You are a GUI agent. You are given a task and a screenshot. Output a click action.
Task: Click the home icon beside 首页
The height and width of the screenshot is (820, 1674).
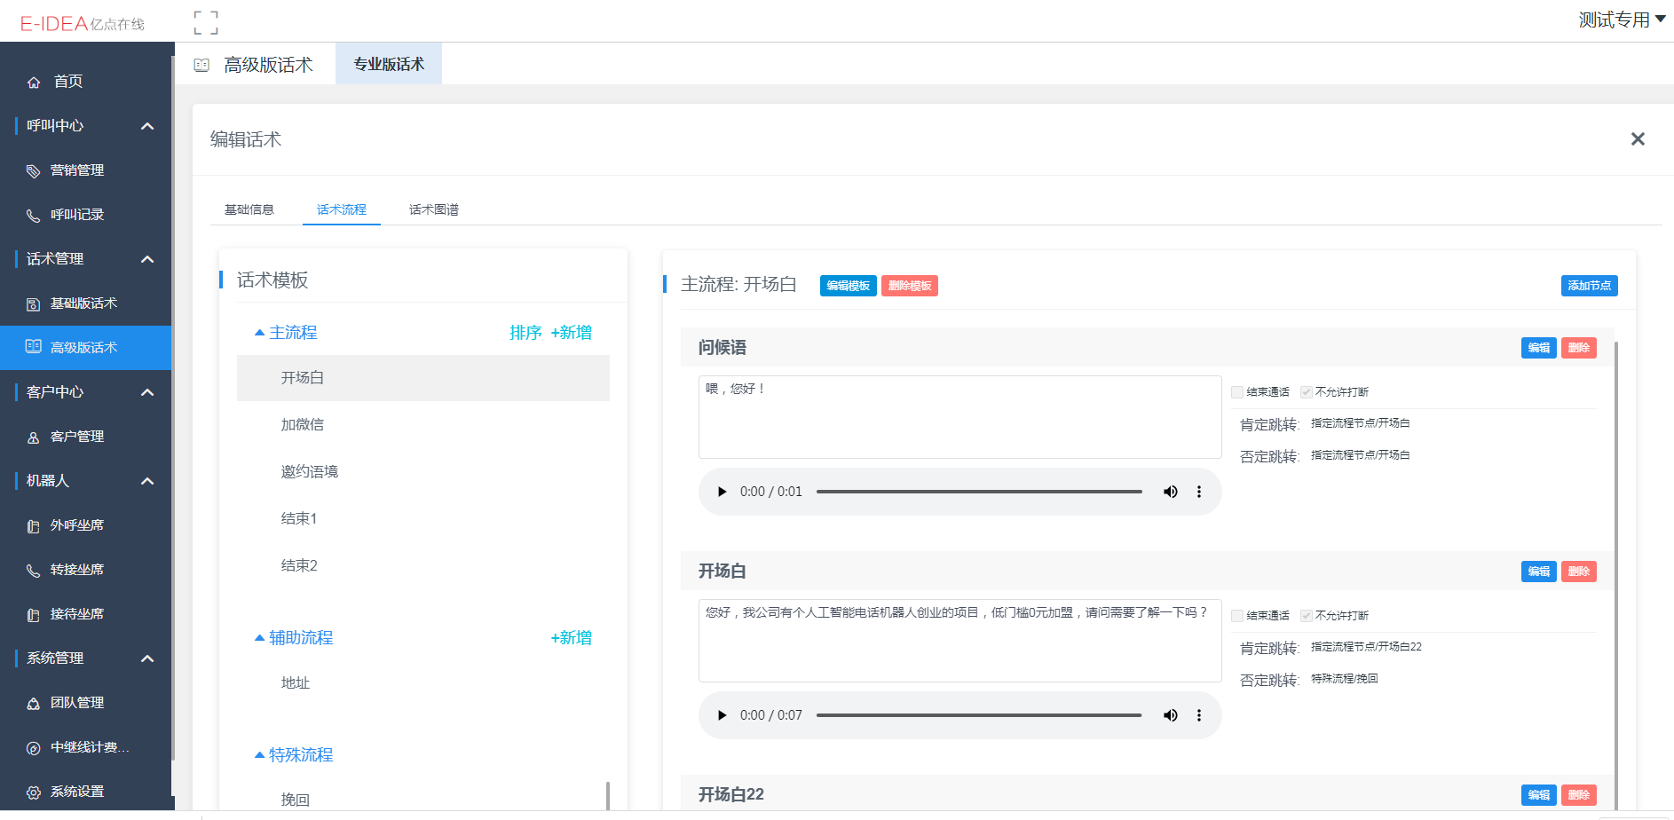(x=34, y=83)
